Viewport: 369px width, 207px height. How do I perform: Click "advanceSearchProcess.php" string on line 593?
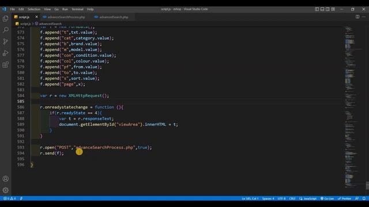click(x=104, y=147)
